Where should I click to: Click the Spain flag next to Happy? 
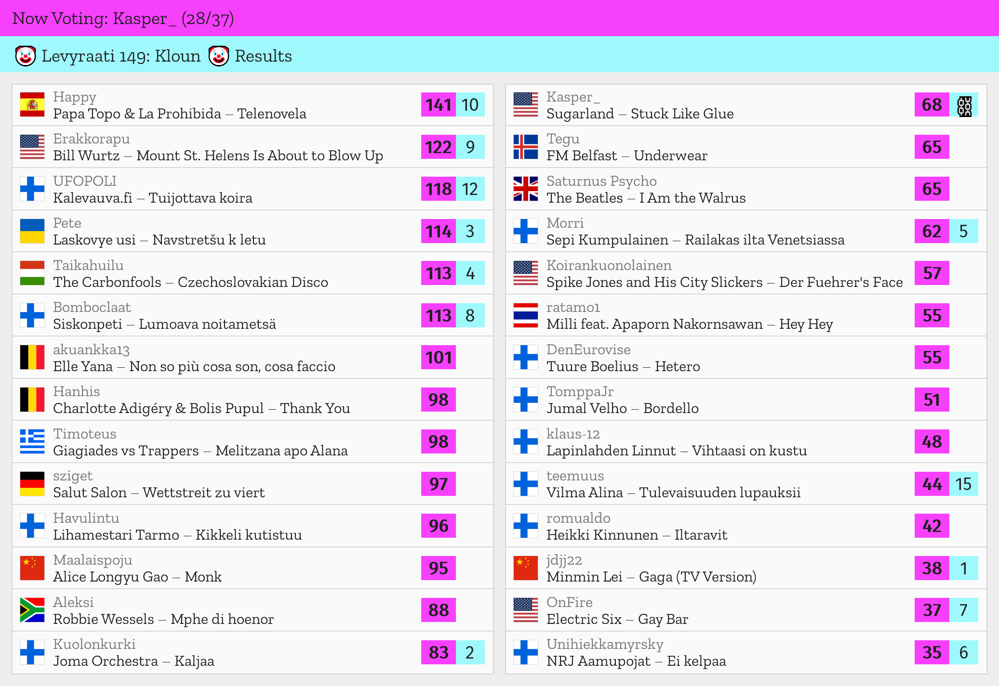click(32, 105)
